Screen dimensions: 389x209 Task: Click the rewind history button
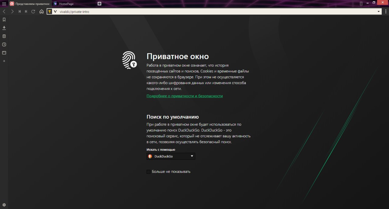[x=19, y=12]
